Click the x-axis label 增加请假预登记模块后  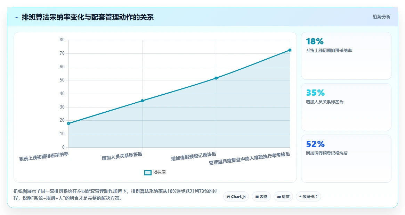[194, 156]
